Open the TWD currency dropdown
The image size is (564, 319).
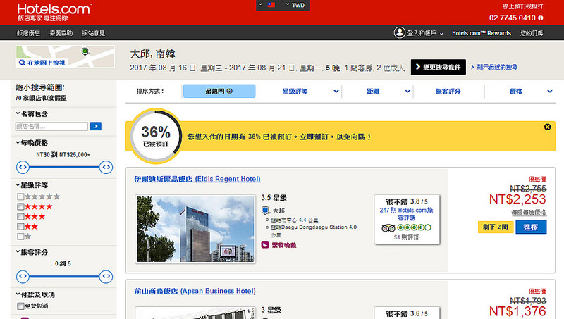tap(295, 5)
